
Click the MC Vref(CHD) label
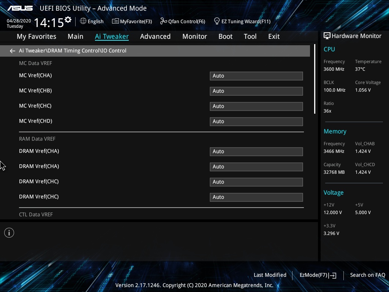(x=35, y=121)
